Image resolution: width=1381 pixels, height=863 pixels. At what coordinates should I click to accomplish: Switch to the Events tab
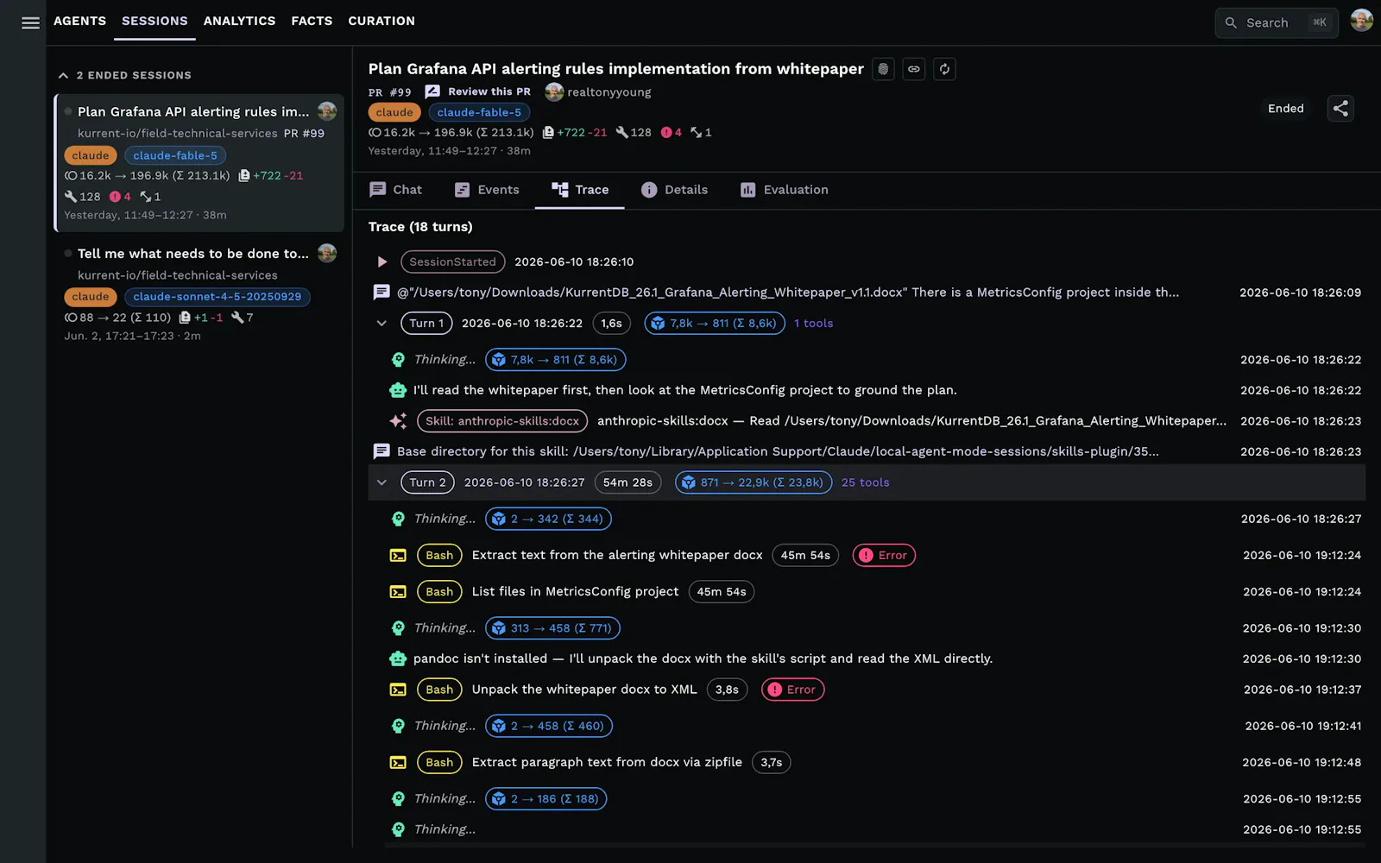click(x=487, y=190)
